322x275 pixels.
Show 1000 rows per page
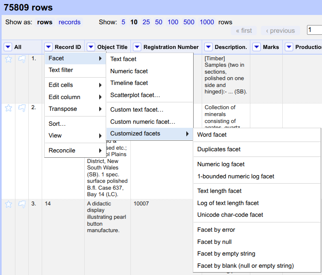(207, 22)
